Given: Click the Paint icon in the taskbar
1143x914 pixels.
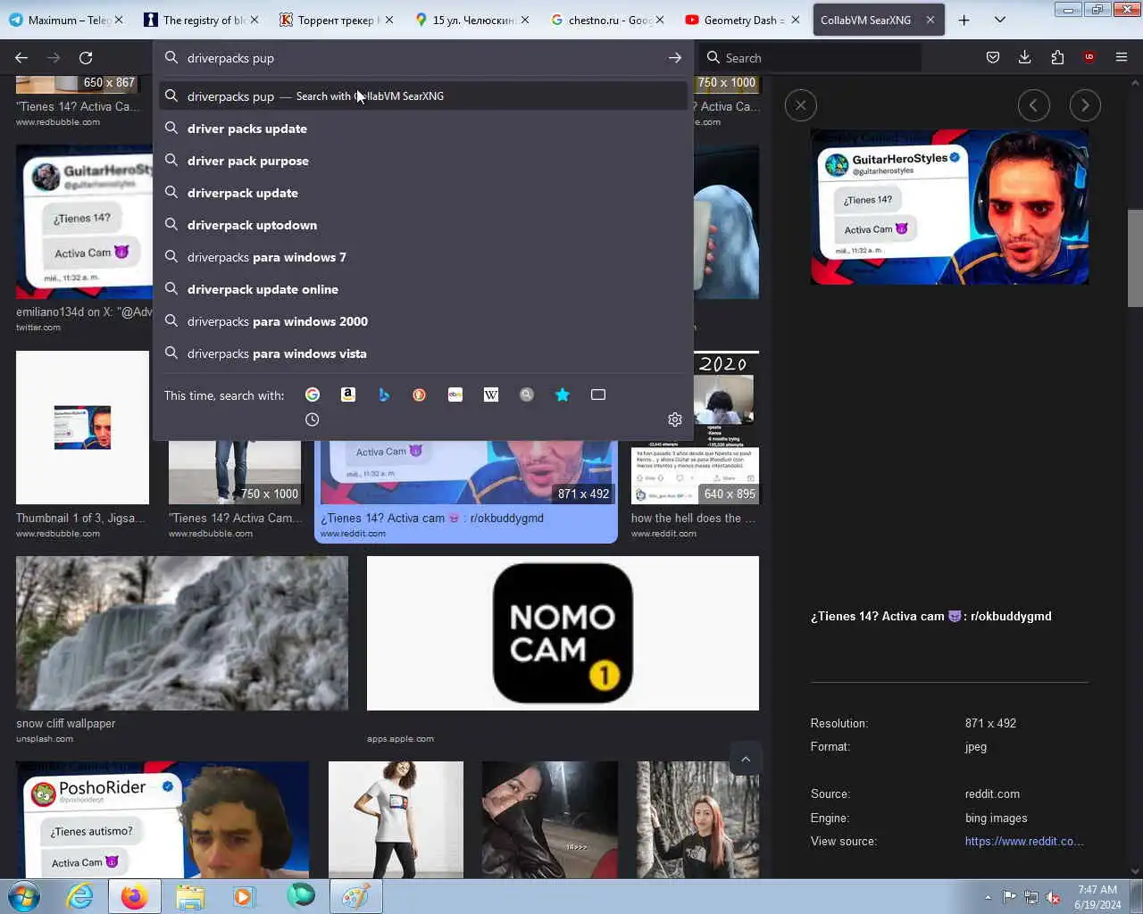Looking at the screenshot, I should (x=356, y=896).
